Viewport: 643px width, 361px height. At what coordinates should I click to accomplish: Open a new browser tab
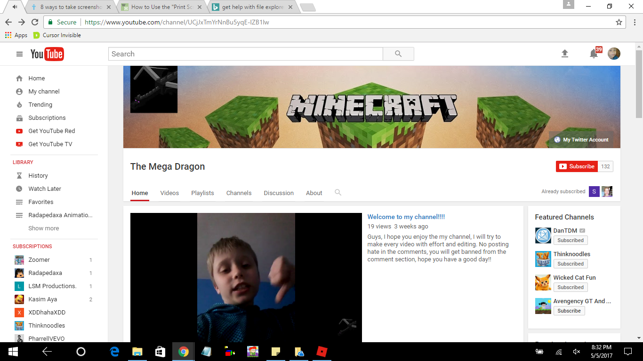pos(307,7)
